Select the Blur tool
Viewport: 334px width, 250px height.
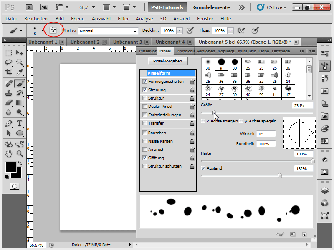point(8,112)
